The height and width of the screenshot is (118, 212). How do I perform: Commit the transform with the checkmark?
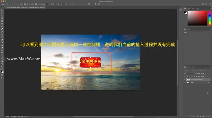(99, 4)
